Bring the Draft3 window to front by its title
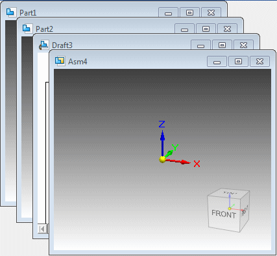Image resolution: width=277 pixels, height=256 pixels. tap(62, 45)
